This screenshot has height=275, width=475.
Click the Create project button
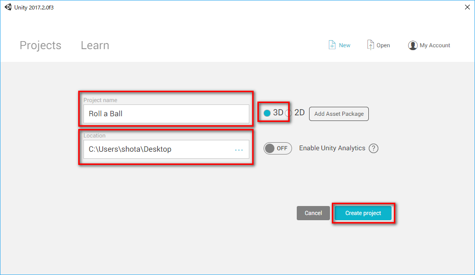(363, 213)
